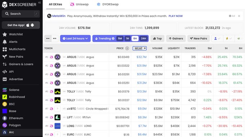Select the Solana chain icon
Viewport: 245px width, 137px height.
tap(5, 90)
